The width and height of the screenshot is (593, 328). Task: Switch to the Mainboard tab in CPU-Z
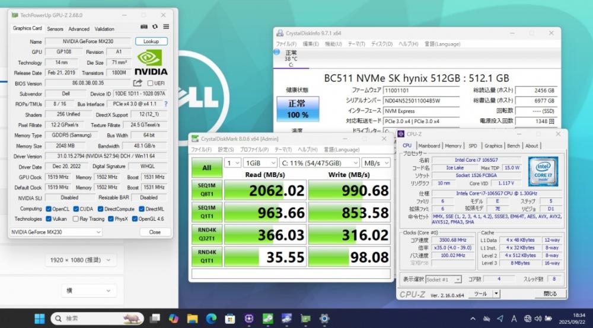[x=429, y=146]
